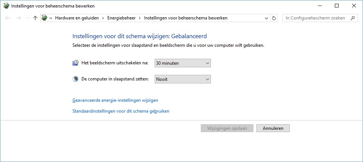This screenshot has width=363, height=162.
Task: Click the window title bar power icon
Action: pyautogui.click(x=6, y=6)
